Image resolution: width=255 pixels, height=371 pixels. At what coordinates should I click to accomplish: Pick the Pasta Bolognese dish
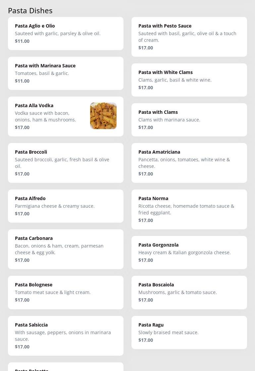[x=66, y=292]
